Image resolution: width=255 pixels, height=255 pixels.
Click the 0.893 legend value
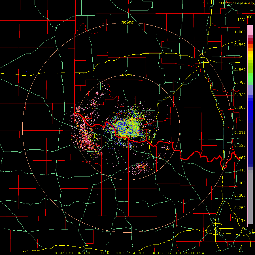click(240, 57)
